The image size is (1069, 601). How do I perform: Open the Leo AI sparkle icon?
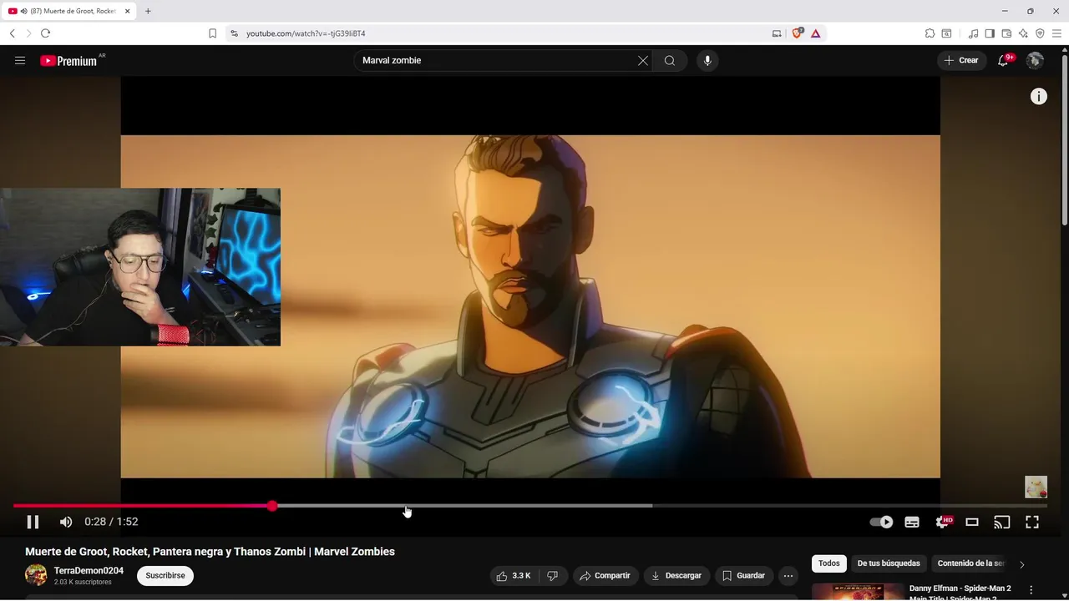coord(1023,33)
